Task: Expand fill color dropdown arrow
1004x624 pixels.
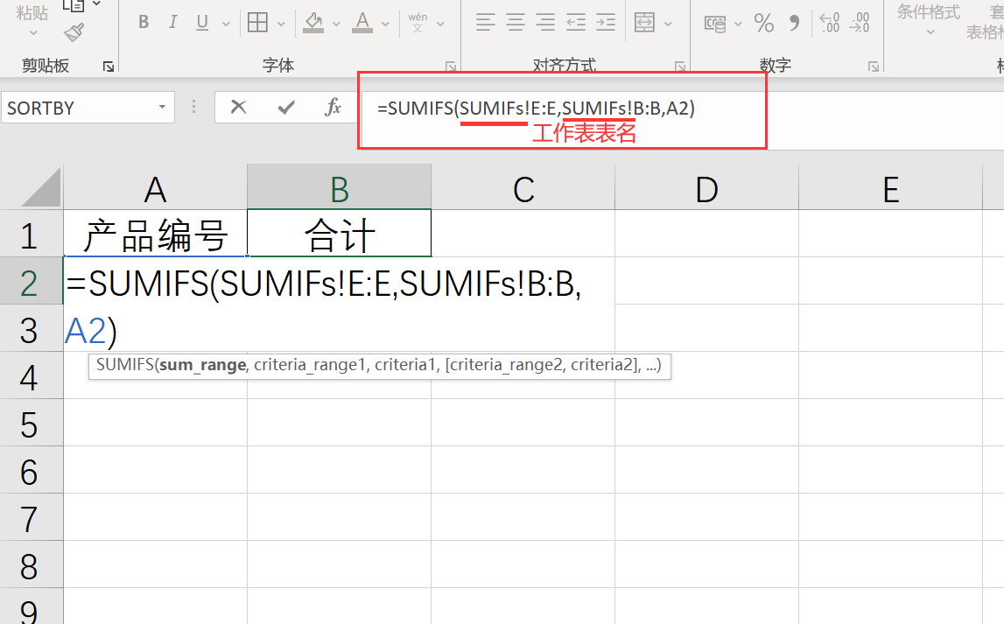Action: pos(336,24)
